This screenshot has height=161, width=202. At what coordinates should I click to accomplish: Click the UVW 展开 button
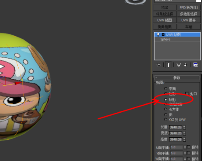pos(189,21)
